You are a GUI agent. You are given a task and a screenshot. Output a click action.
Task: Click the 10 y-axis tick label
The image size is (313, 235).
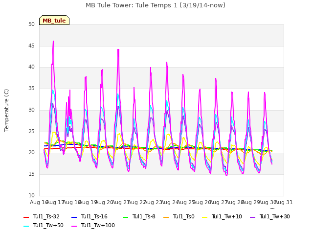(31, 195)
